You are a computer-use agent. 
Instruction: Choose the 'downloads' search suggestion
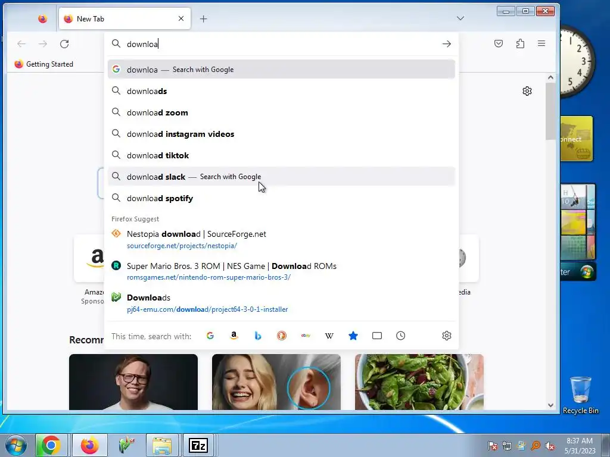[x=281, y=91]
